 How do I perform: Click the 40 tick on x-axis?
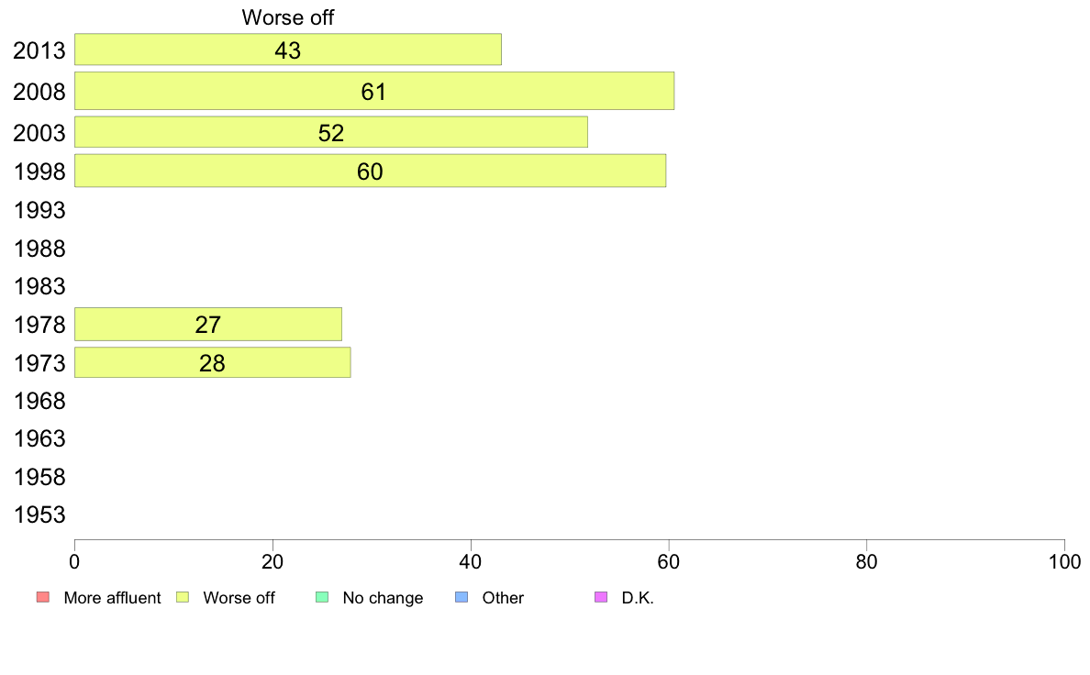[471, 561]
